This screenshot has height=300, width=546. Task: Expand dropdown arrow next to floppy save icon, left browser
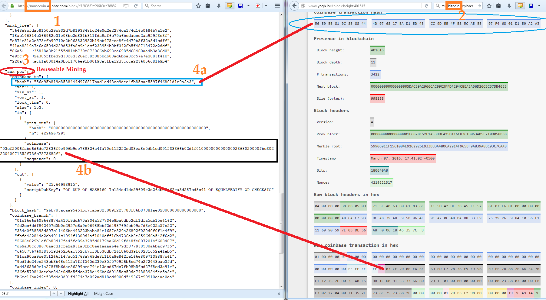pos(248,6)
